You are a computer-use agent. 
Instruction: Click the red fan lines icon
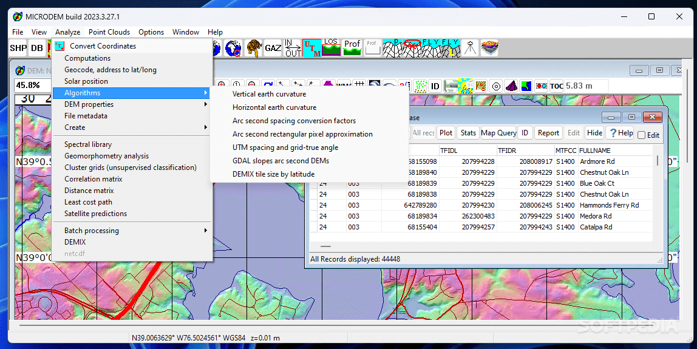(x=481, y=86)
